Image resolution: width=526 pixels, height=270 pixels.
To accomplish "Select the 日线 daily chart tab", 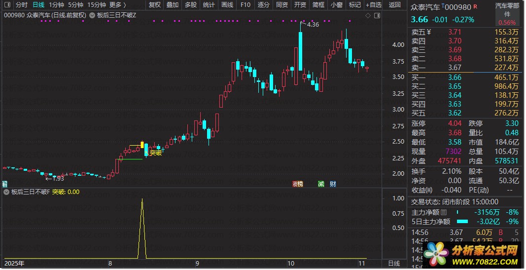I will pyautogui.click(x=38, y=5).
